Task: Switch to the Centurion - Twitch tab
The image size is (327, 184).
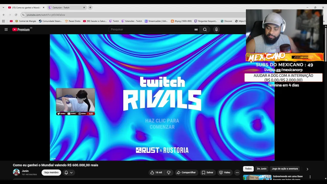Action: 67,7
